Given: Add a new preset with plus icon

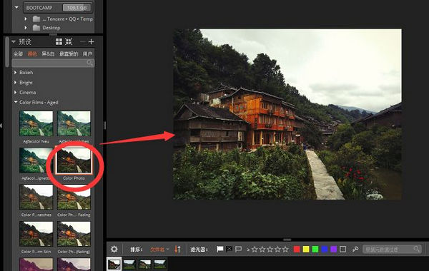Looking at the screenshot, I should tap(92, 41).
